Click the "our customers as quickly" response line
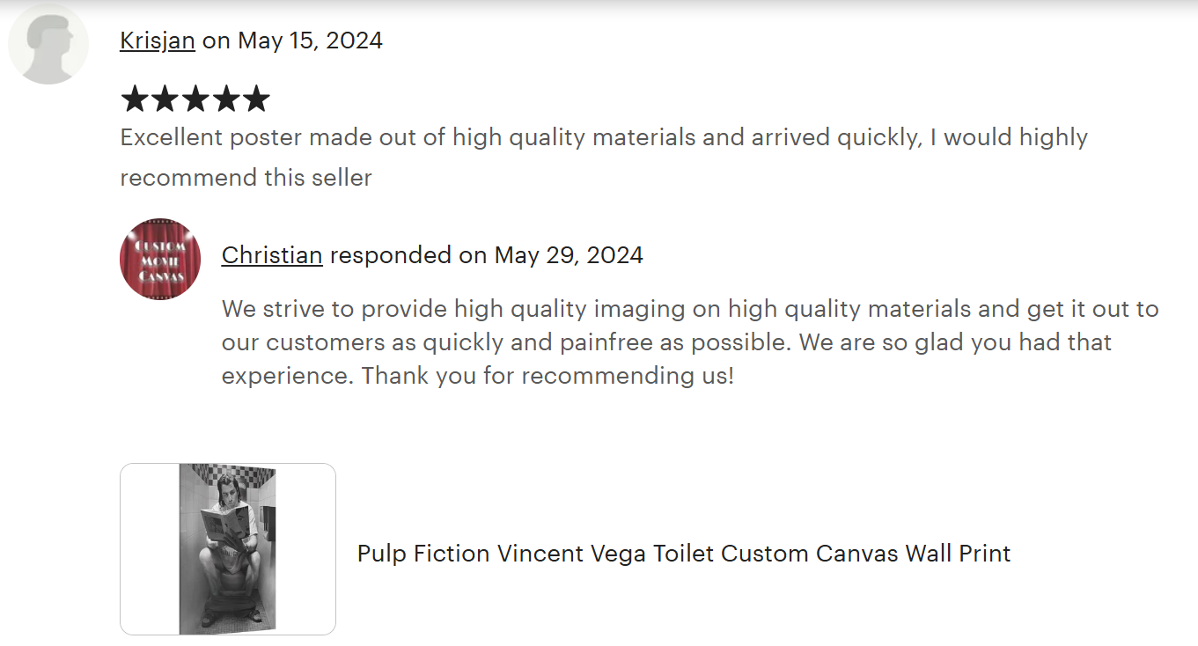 coord(666,341)
